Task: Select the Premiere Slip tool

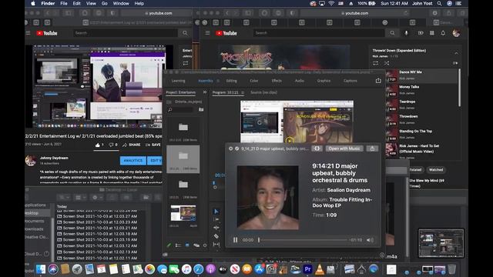Action: coord(216,244)
